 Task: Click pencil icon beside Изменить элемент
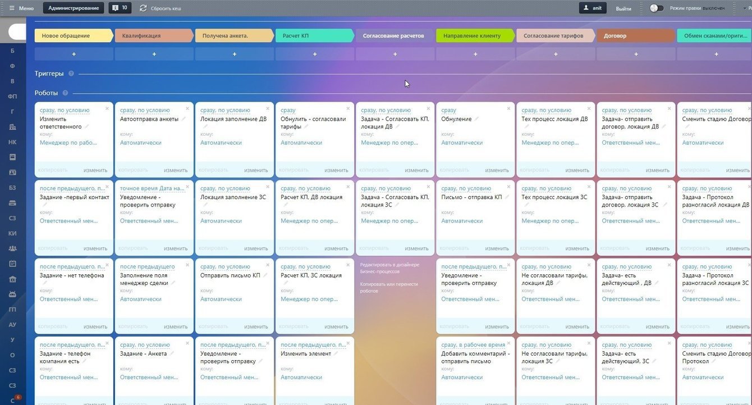(336, 353)
